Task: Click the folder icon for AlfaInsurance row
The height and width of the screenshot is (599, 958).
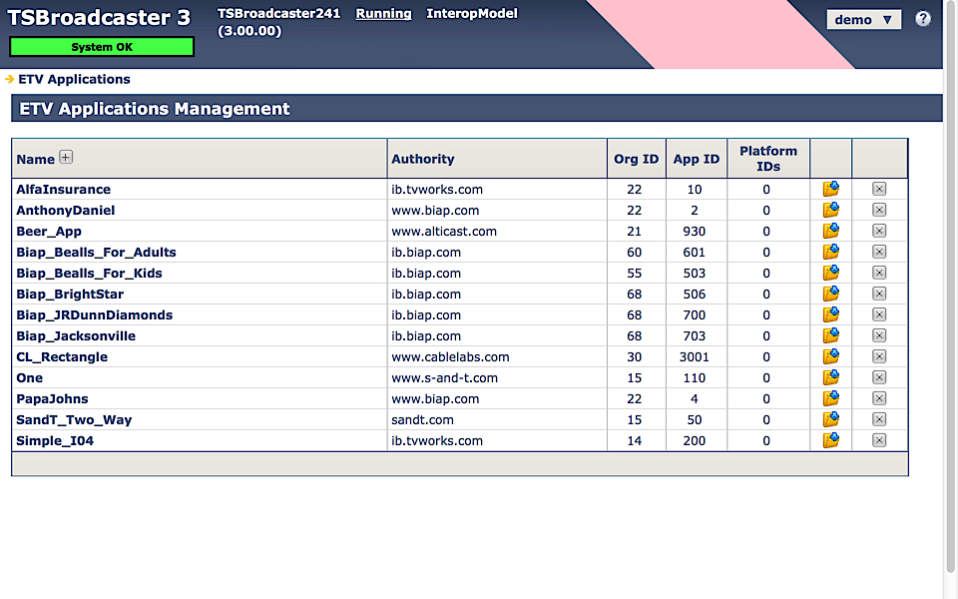Action: (x=830, y=189)
